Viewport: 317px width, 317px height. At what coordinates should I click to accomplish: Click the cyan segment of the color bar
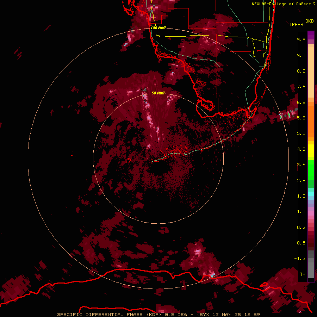click(311, 194)
